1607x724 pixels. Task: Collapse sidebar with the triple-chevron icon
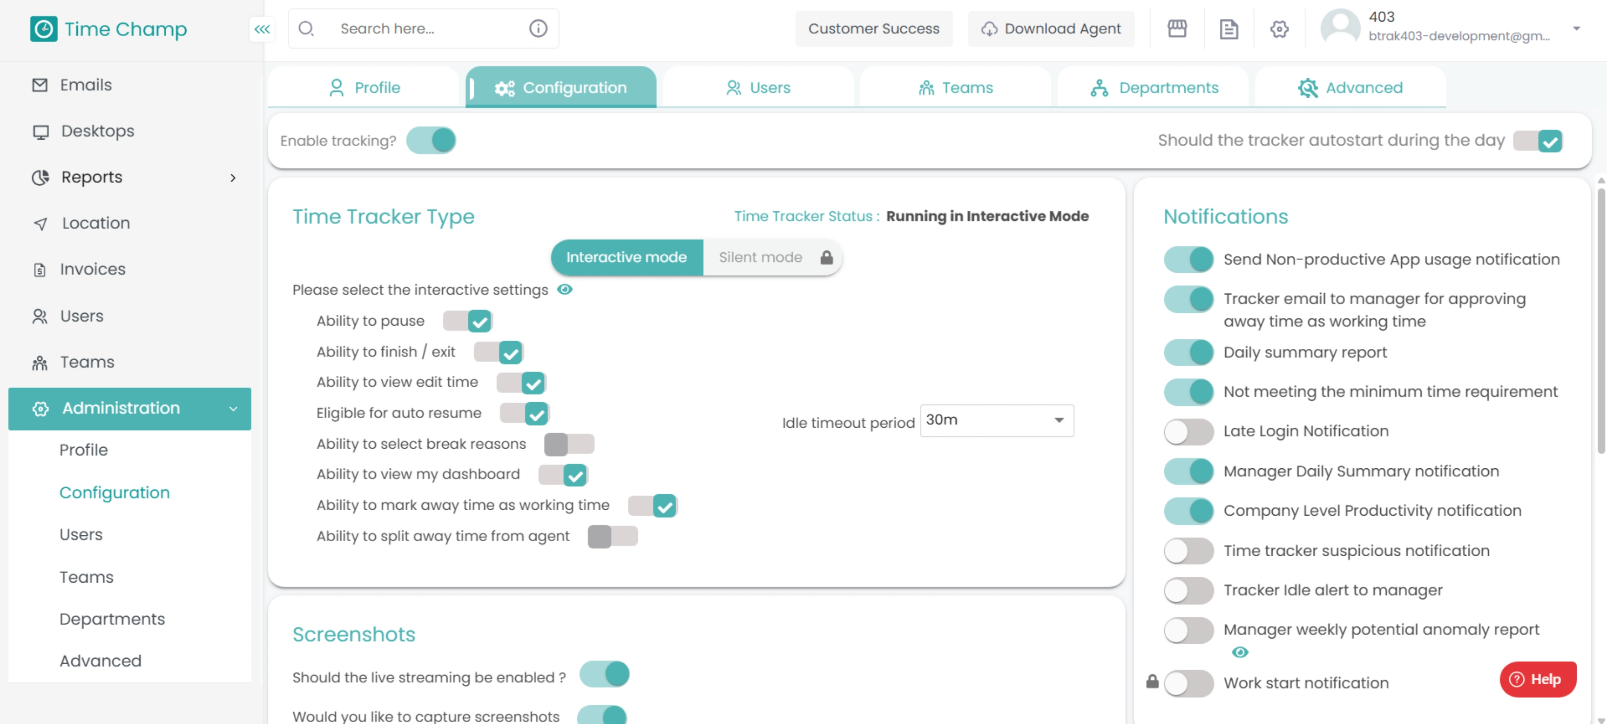262,29
